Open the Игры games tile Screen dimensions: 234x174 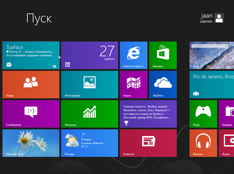pyautogui.click(x=203, y=114)
